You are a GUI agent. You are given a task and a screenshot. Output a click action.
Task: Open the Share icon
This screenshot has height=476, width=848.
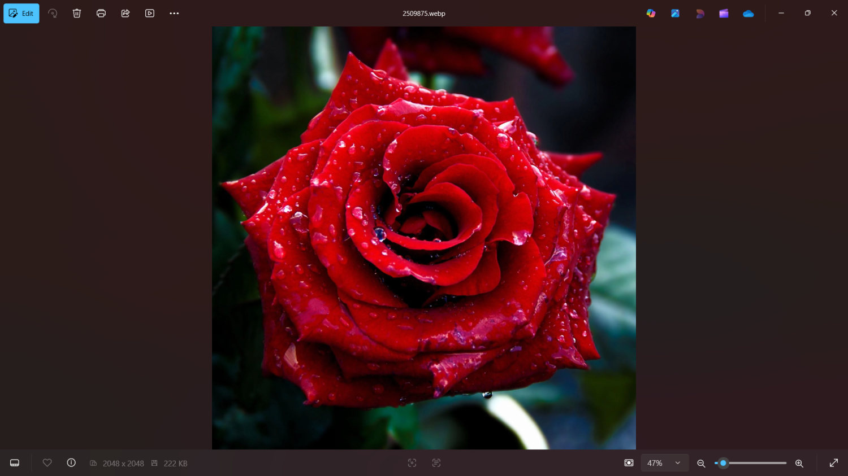(x=126, y=14)
